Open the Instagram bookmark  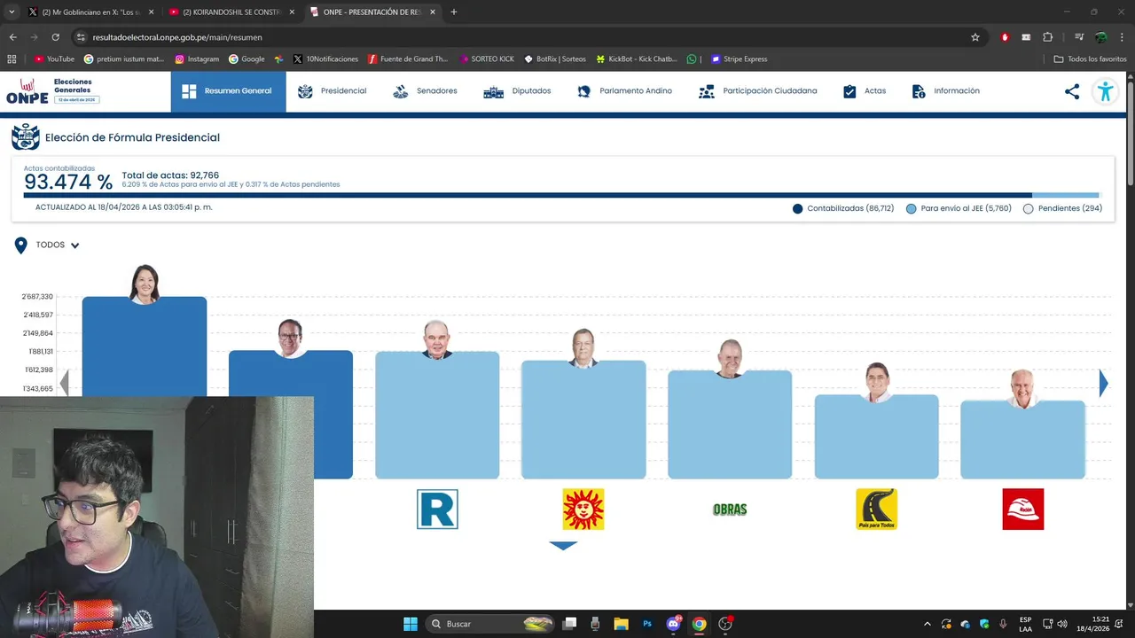point(197,59)
